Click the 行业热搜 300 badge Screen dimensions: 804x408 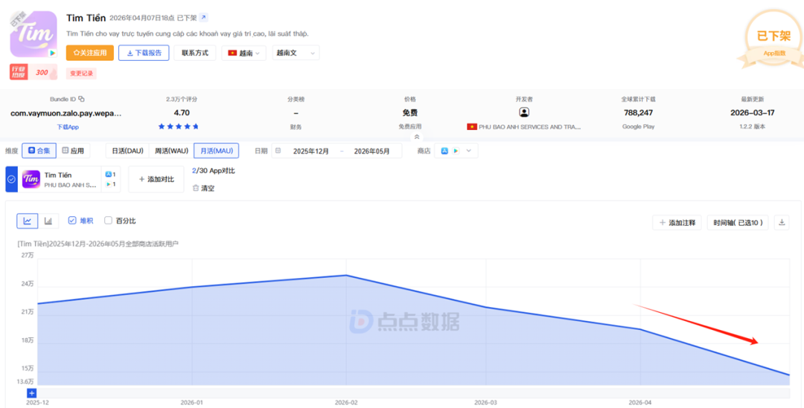coord(33,72)
